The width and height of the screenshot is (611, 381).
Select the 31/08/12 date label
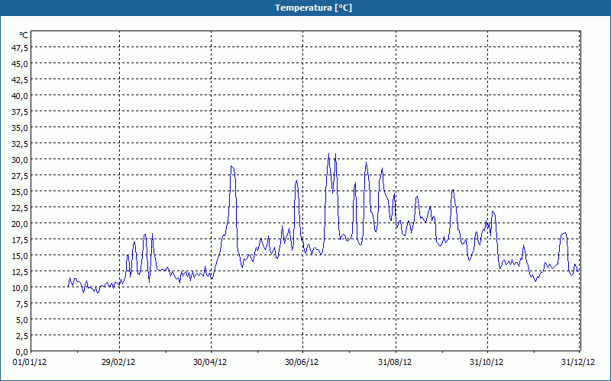pyautogui.click(x=395, y=363)
